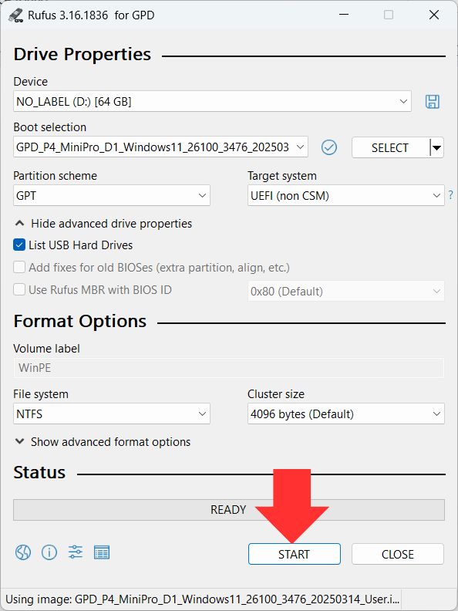Screen dimensions: 458x611
Task: Toggle Add fixes for old BIOSes checkbox
Action: pyautogui.click(x=19, y=267)
